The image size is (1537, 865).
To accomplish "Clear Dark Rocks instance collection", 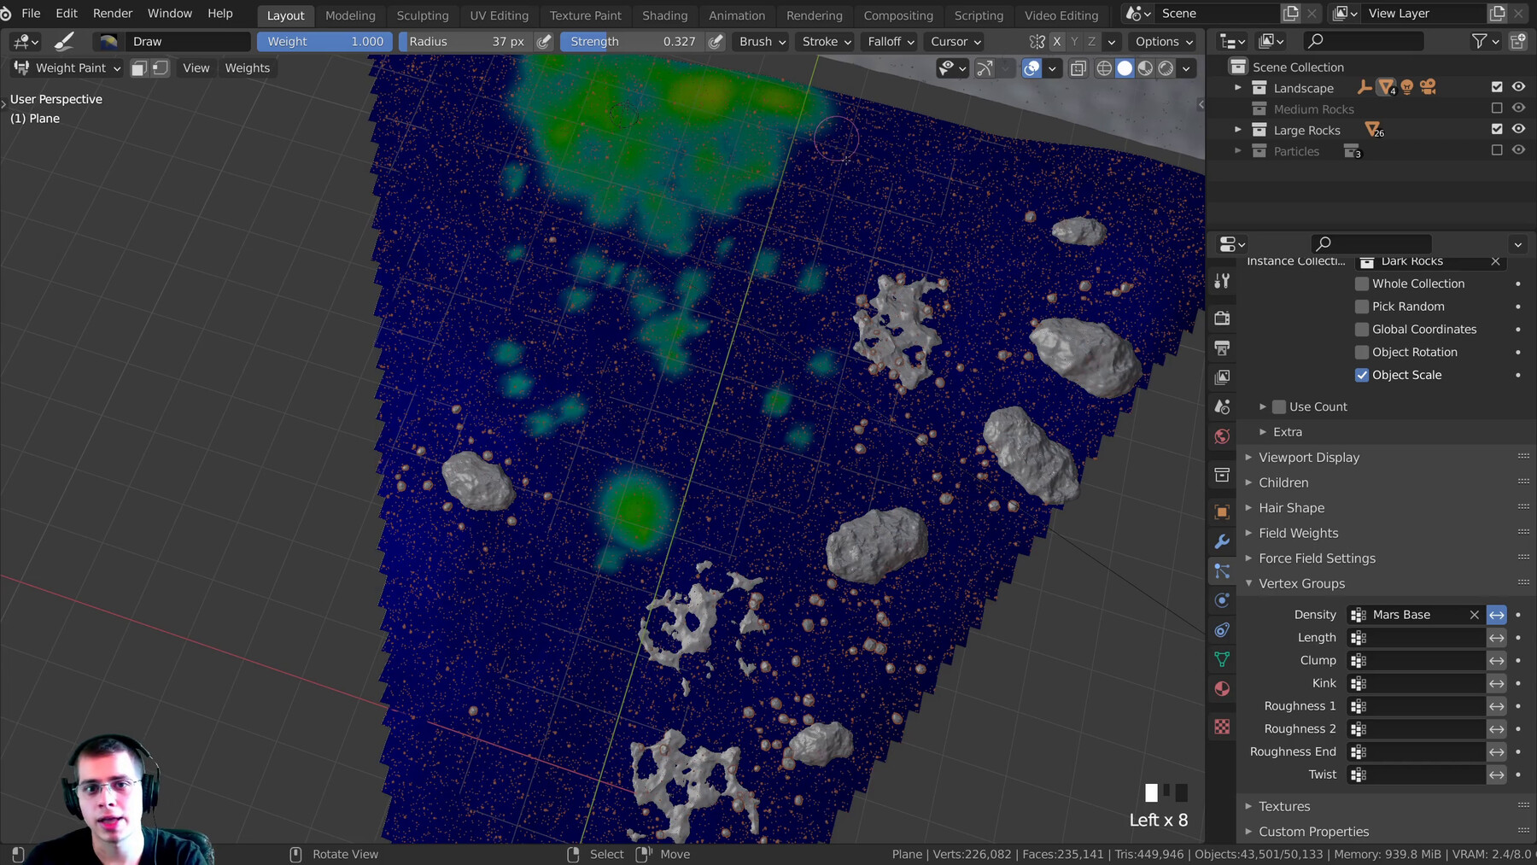I will [1495, 261].
